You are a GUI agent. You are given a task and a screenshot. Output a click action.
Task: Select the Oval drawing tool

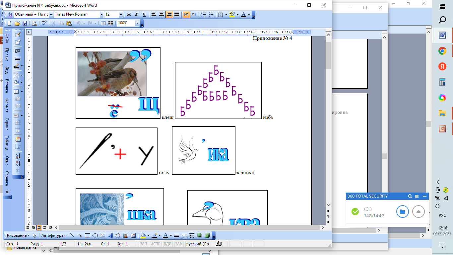tap(95, 236)
